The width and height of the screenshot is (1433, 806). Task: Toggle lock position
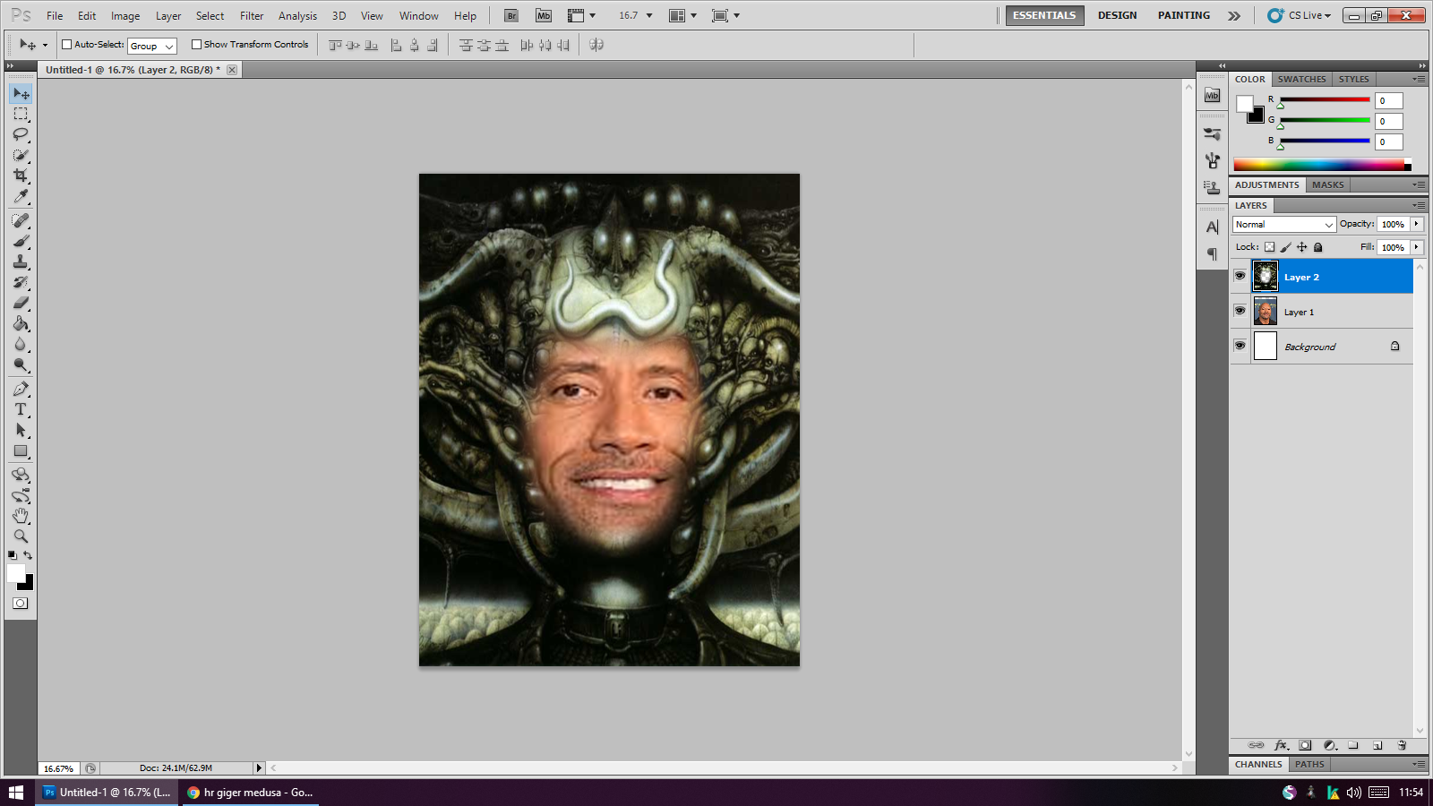click(x=1302, y=247)
